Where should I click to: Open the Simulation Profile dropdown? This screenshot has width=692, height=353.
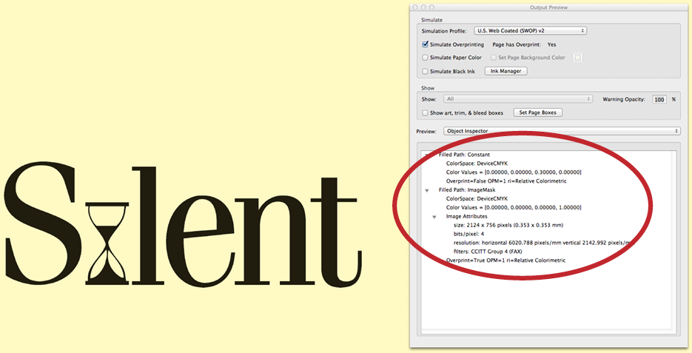[530, 31]
